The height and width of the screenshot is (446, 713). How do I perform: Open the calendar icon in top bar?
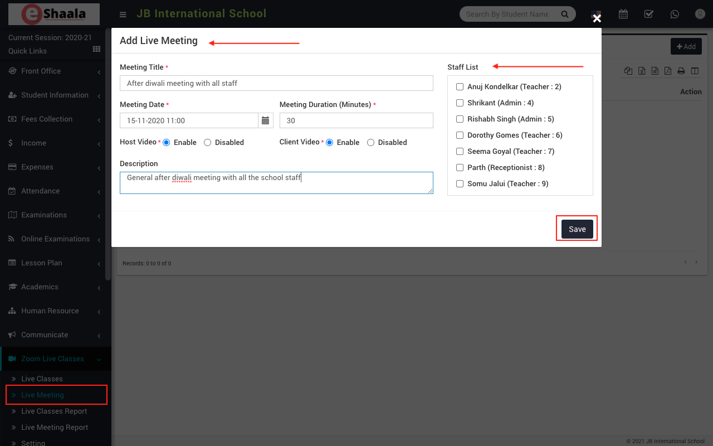(623, 14)
